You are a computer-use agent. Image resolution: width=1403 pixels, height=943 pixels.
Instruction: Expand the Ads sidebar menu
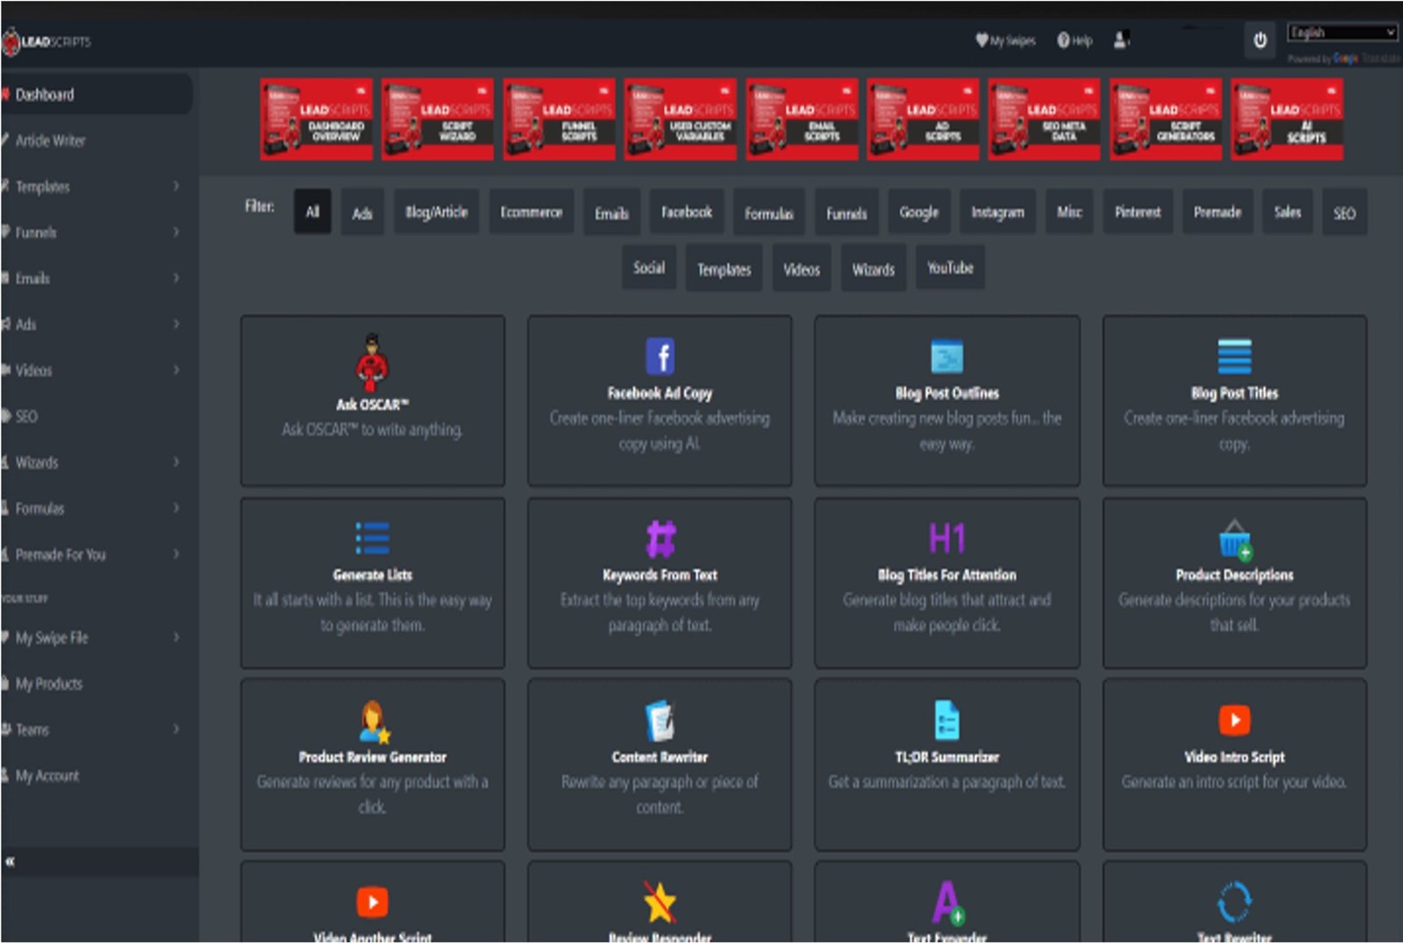tap(95, 324)
